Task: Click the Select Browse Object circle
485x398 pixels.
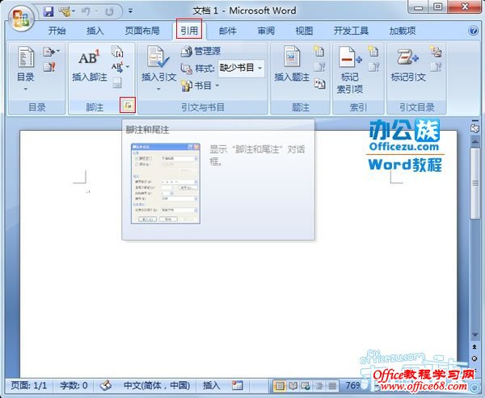Action: 474,358
